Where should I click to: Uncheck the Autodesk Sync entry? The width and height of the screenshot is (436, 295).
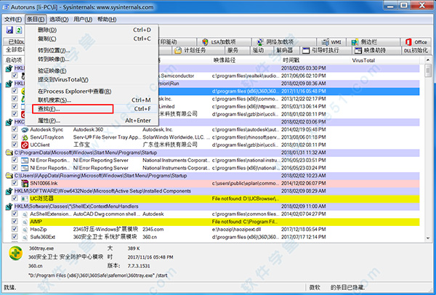point(15,129)
